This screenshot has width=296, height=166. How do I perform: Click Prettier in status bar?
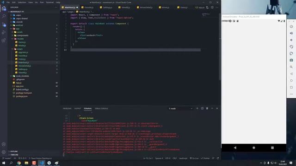(205, 158)
